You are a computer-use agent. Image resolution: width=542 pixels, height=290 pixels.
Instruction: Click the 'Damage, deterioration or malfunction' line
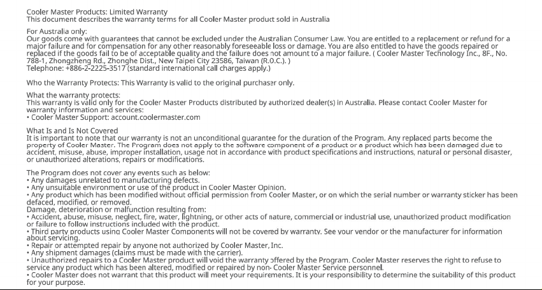coord(116,210)
